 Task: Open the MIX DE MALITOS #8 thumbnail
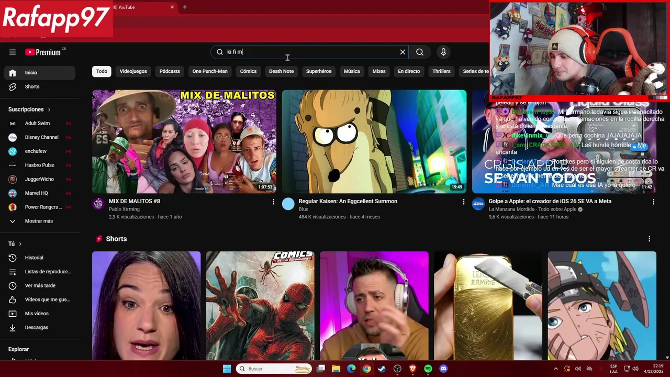click(184, 141)
